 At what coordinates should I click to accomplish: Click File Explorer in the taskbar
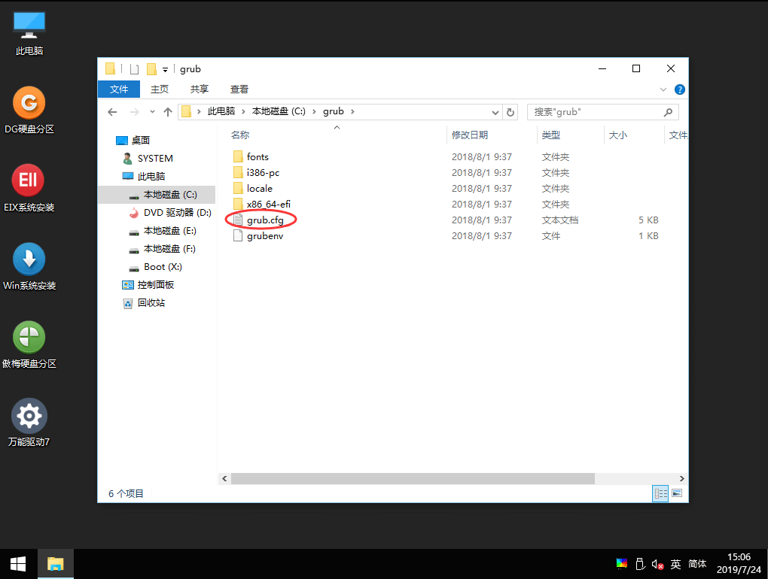[56, 564]
